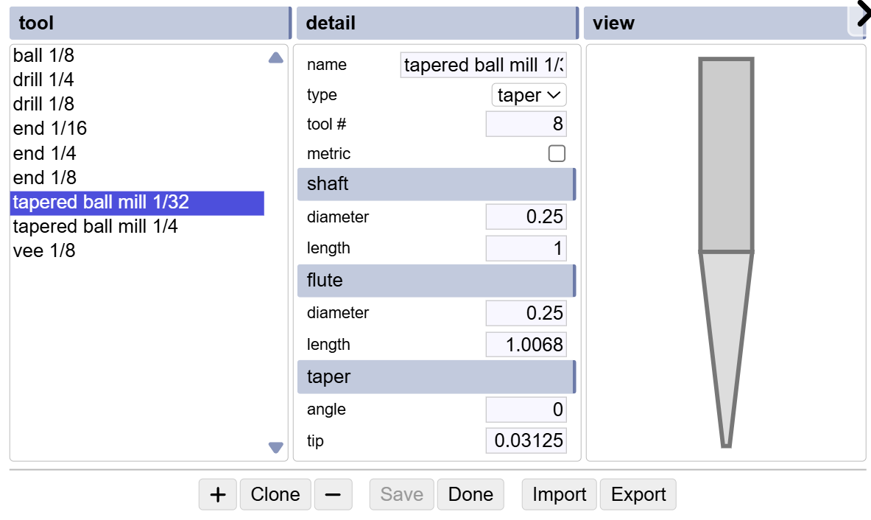Click the taper angle field
The width and height of the screenshot is (871, 520).
pos(526,410)
